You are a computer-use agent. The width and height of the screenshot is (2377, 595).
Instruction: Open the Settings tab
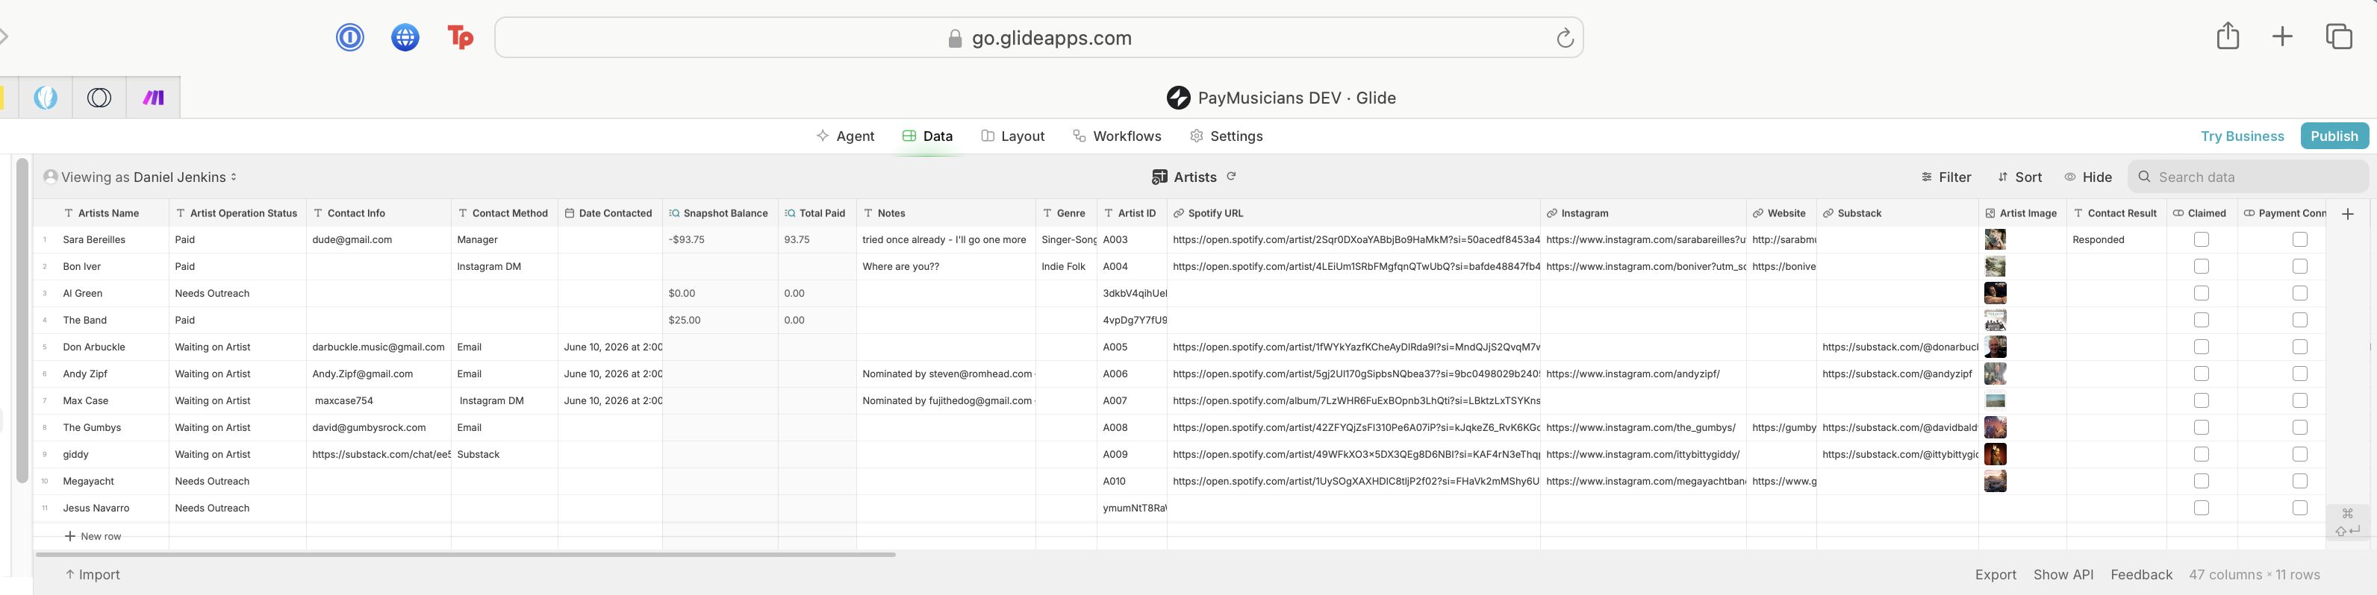(1227, 136)
